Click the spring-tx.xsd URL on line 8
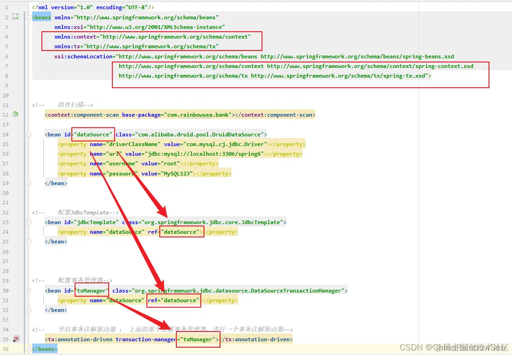Screen dimensions: 512x355 click(x=338, y=76)
